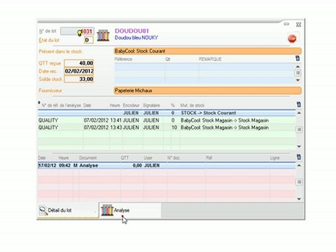
Task: Click scroll down arrow of analyses table
Action: (299, 146)
